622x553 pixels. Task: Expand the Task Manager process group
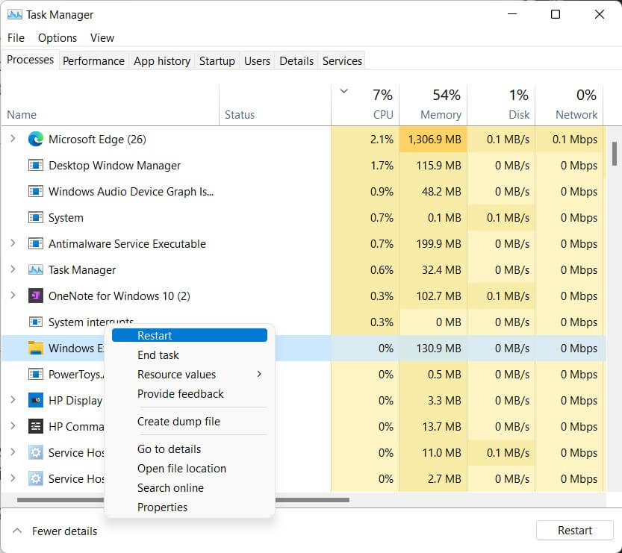pos(13,269)
